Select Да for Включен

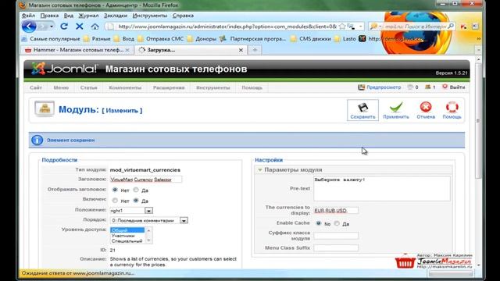(136, 201)
